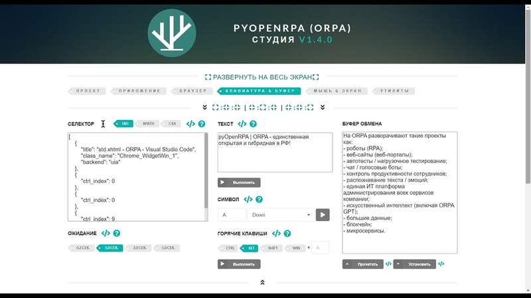Image resolution: width=531 pixels, height=298 pixels.
Task: Select layout with middle column expanded
Action: (263, 107)
